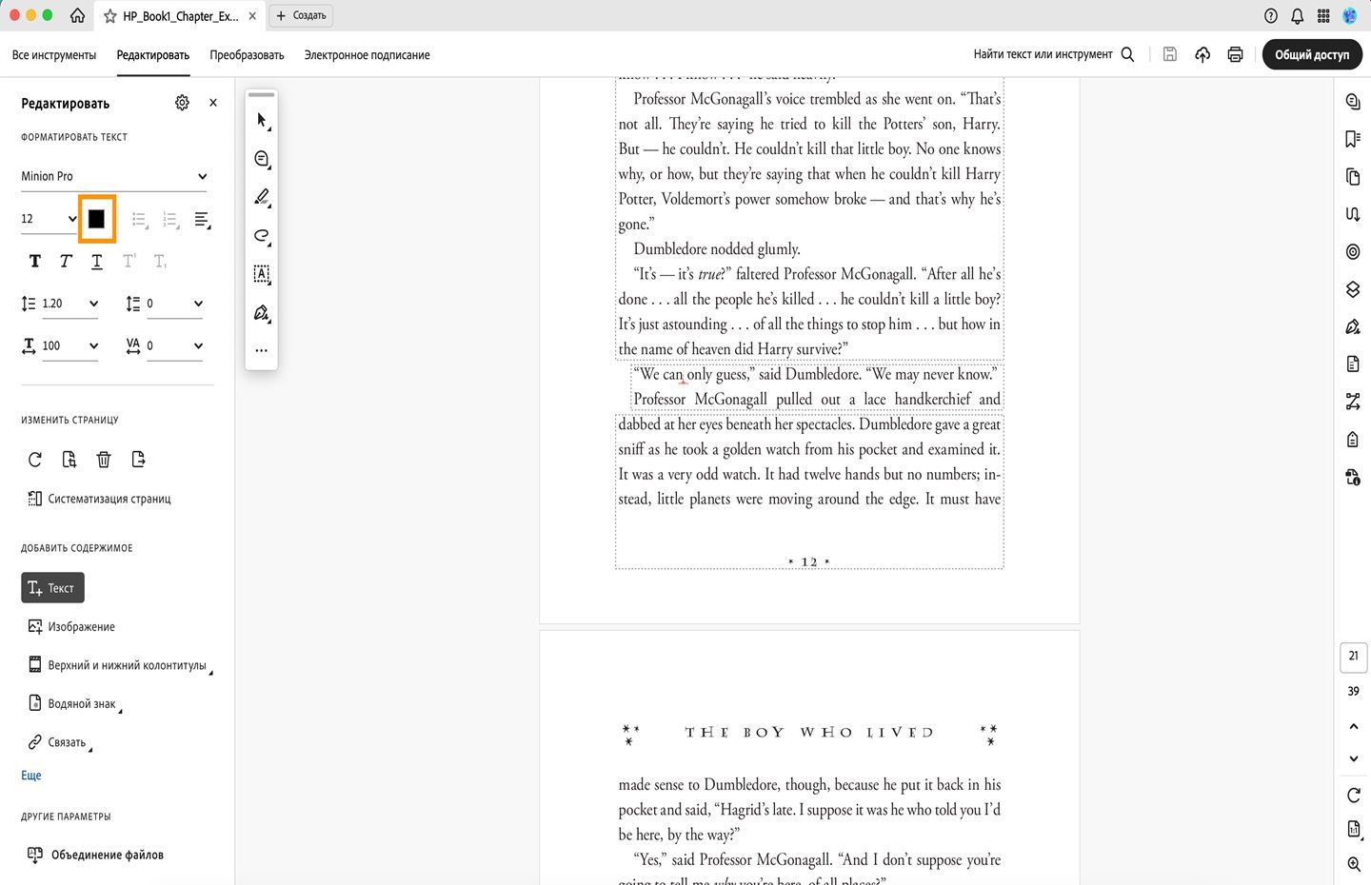Go to the home screen

click(77, 15)
